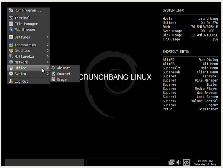
Task: Click the Office icon in the menu
Action: pos(11,68)
